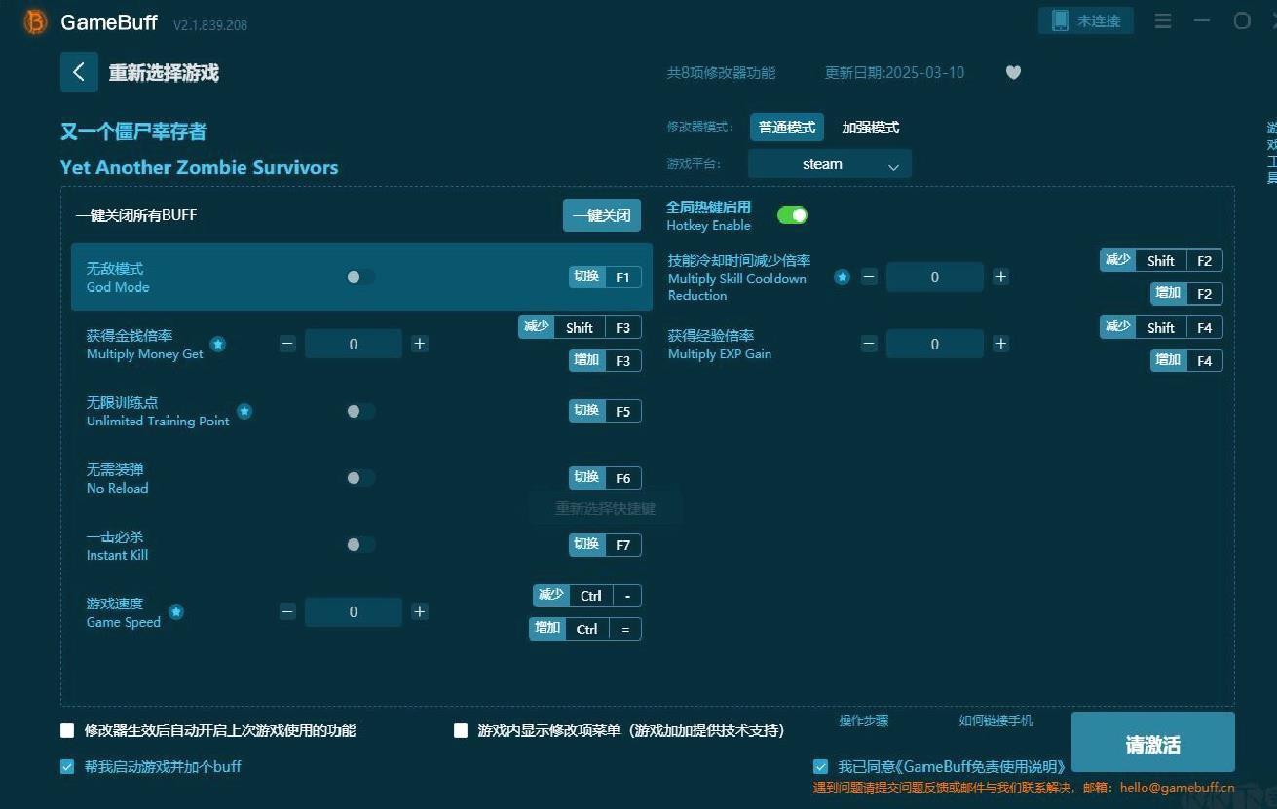Select normal mode 普通模式 tab
This screenshot has width=1277, height=809.
(787, 128)
